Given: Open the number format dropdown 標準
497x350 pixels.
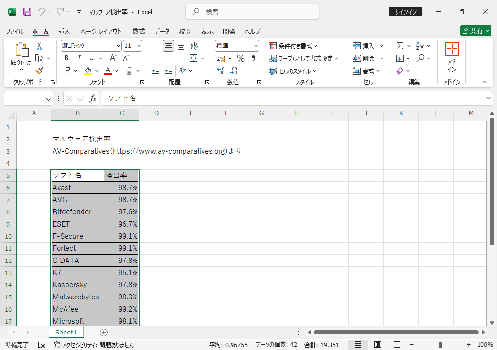Looking at the screenshot, I should tap(256, 46).
